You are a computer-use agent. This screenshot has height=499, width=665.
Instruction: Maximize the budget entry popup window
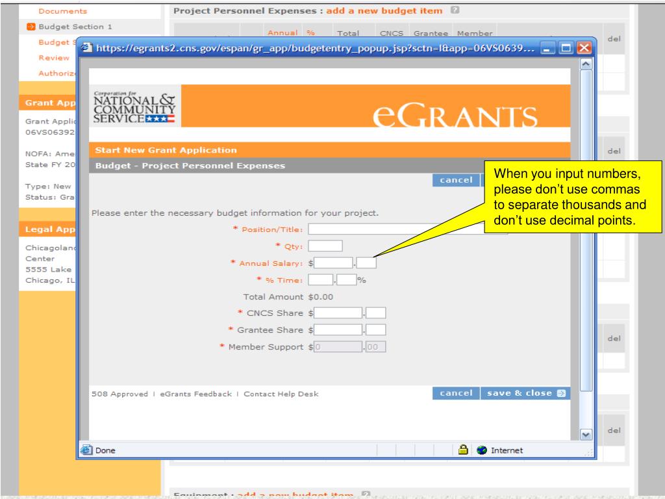[x=566, y=48]
